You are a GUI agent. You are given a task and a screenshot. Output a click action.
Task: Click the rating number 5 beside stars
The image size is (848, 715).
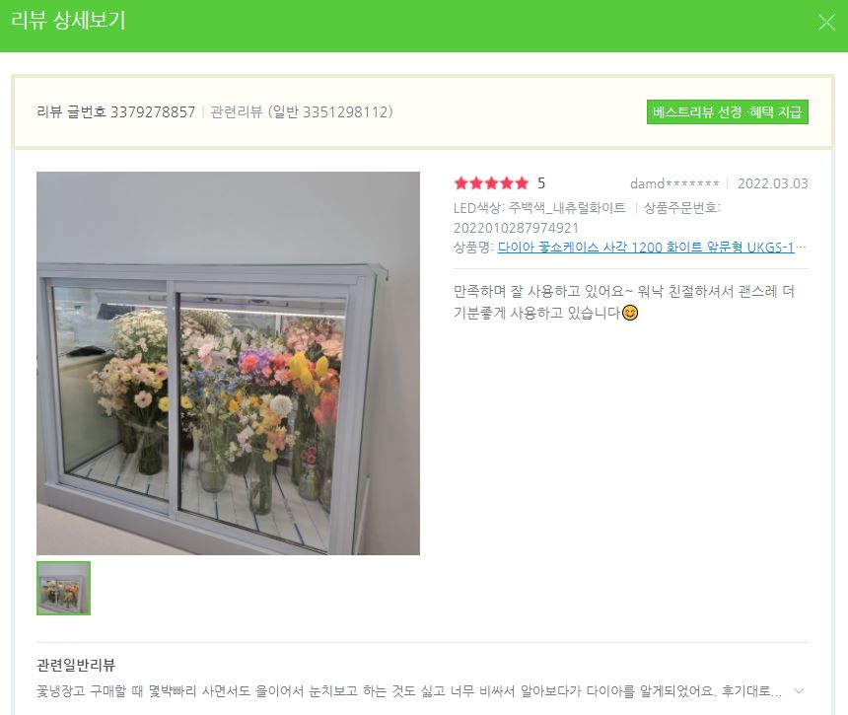(x=540, y=183)
